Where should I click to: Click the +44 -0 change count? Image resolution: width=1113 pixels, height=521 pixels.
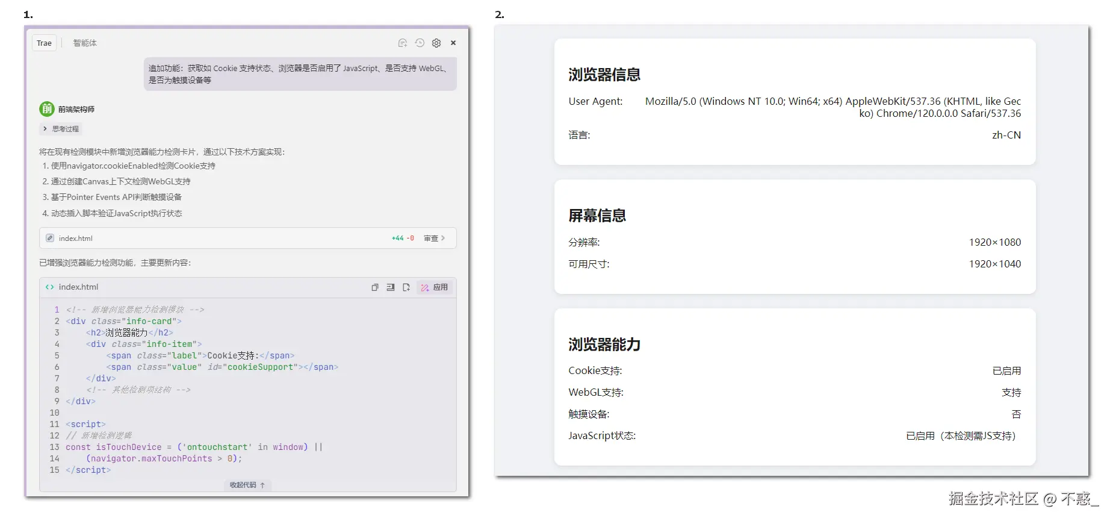[403, 238]
